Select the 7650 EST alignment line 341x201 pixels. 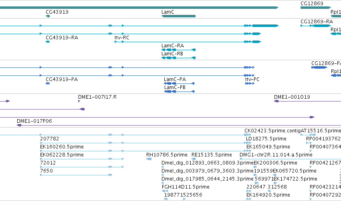[x=76, y=175]
